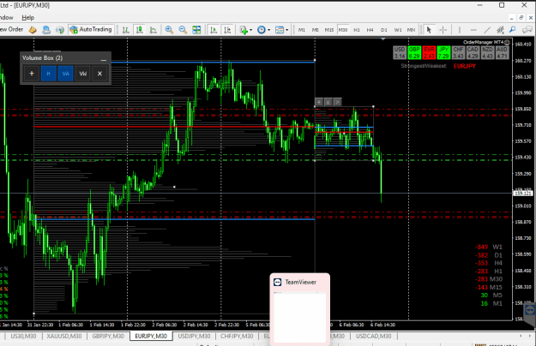Open the periods clock icon
The height and width of the screenshot is (346, 536).
262,30
